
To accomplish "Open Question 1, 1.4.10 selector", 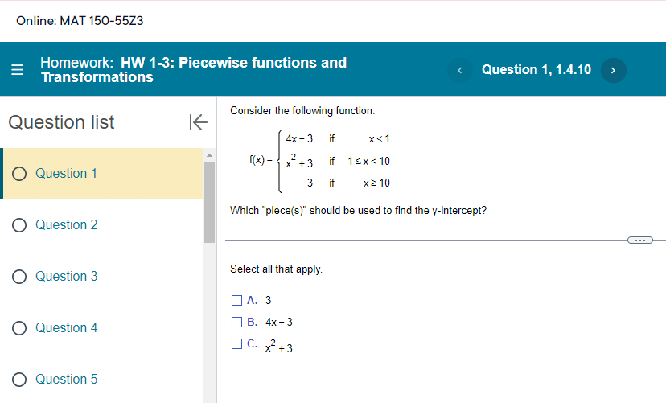I will [x=536, y=70].
